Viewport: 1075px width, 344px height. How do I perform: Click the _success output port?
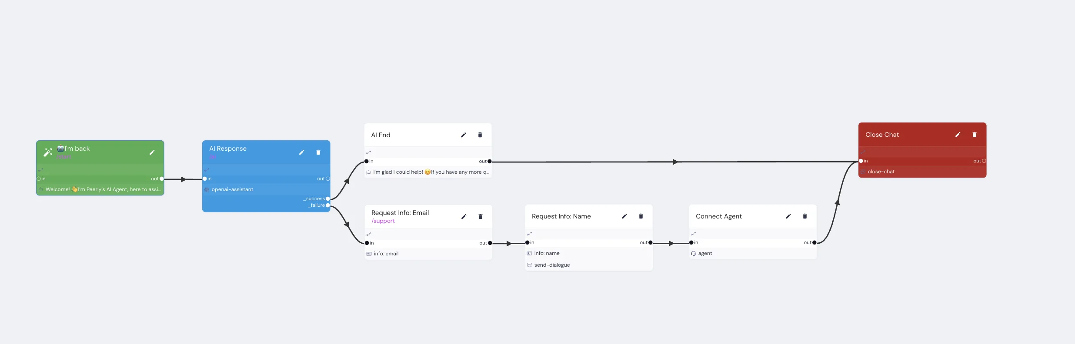pos(328,199)
